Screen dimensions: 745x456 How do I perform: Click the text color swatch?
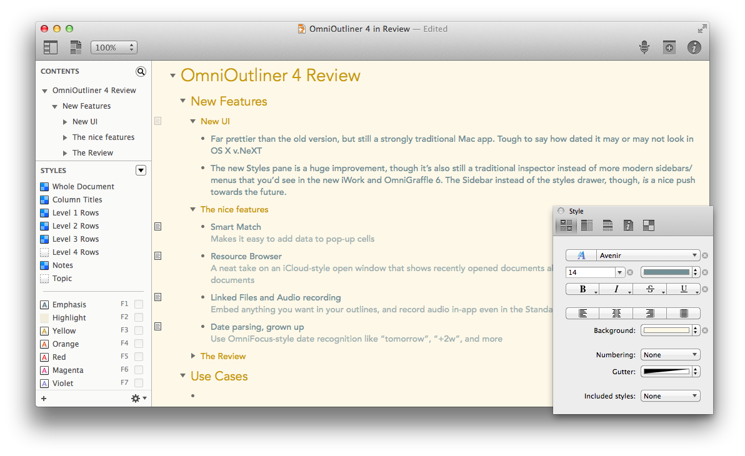[x=666, y=272]
